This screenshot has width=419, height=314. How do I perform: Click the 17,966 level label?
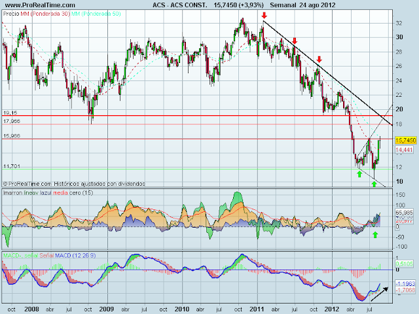coord(12,121)
